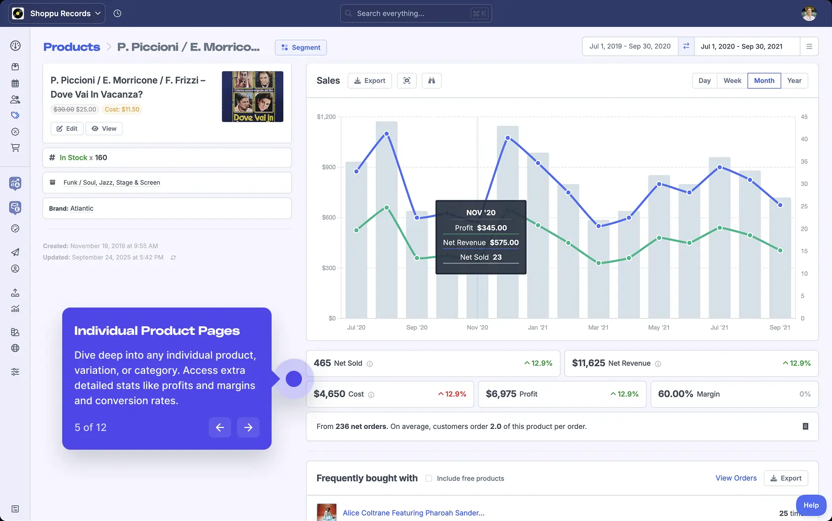Click the refresh icon next to Updated date
The height and width of the screenshot is (521, 832).
[173, 257]
